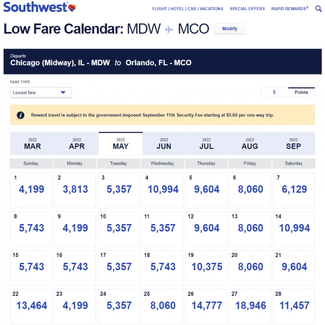The image size is (325, 325).
Task: Select the MAR 2022 month tab
Action: click(33, 143)
